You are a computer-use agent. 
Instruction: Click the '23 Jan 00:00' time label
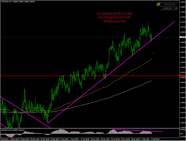pos(115,139)
